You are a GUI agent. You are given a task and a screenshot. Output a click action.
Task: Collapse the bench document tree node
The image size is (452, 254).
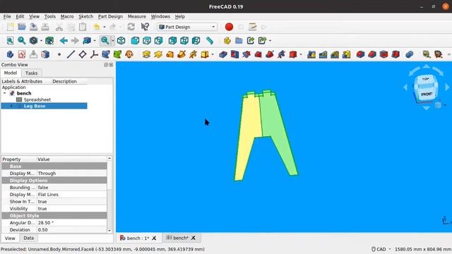click(5, 93)
